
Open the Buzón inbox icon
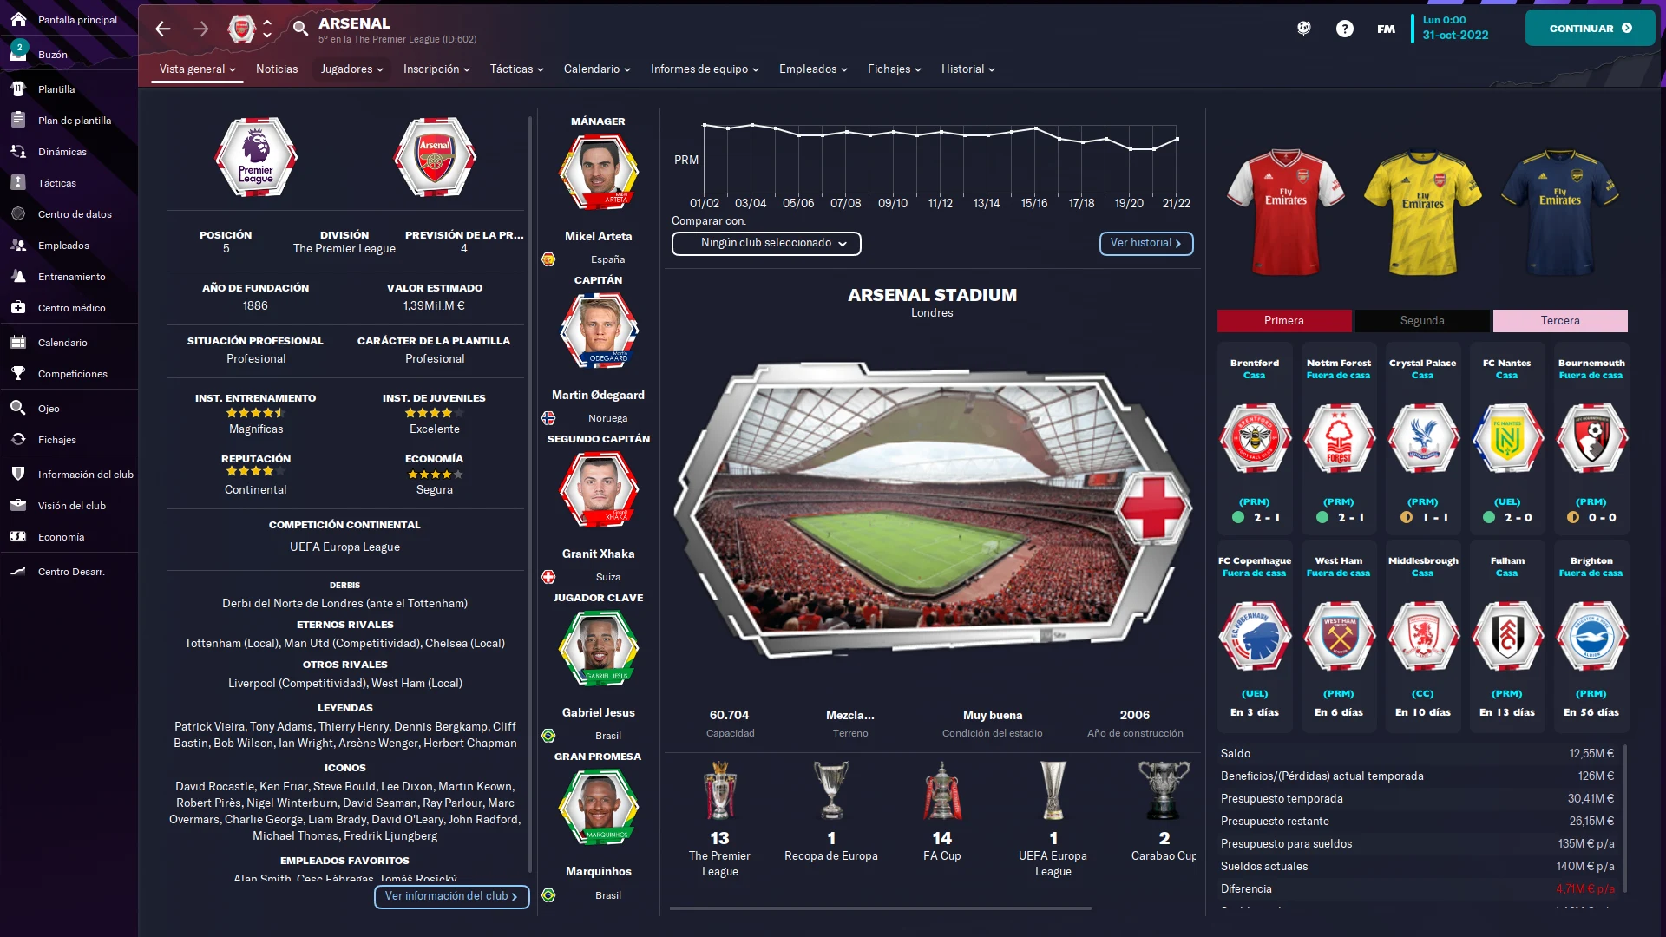pos(18,52)
